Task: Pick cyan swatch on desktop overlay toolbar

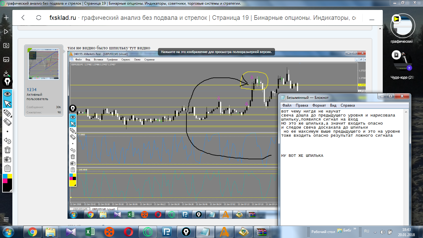Action: click(x=5, y=176)
